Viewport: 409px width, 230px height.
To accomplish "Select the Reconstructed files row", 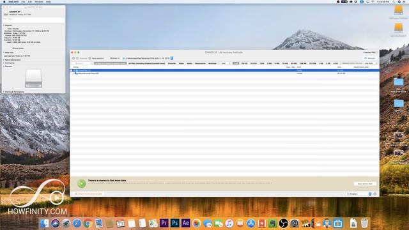I will coord(224,73).
